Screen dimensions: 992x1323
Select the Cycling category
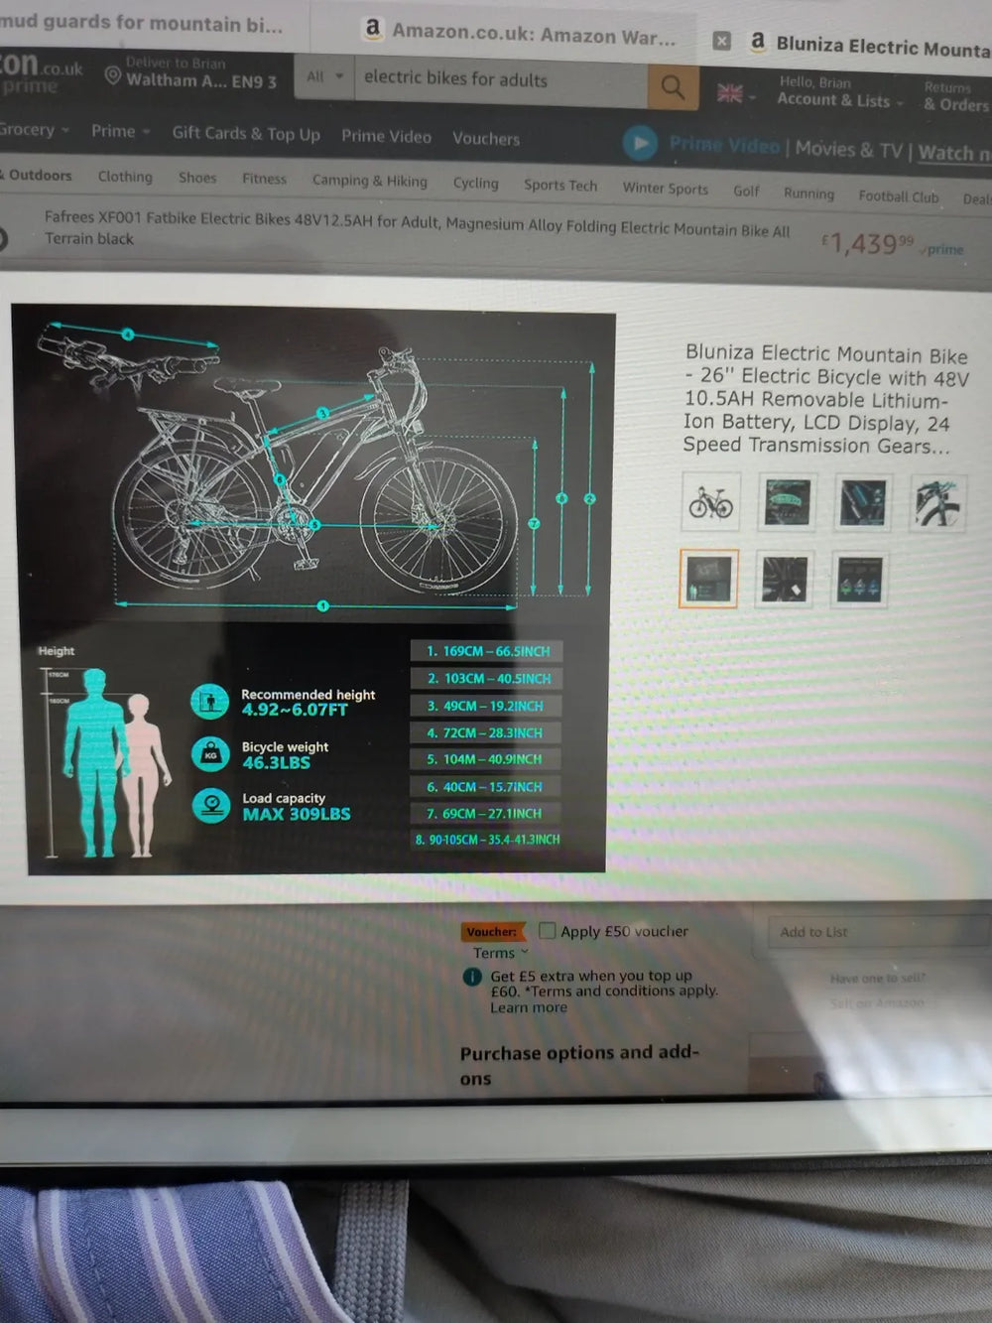pyautogui.click(x=476, y=183)
